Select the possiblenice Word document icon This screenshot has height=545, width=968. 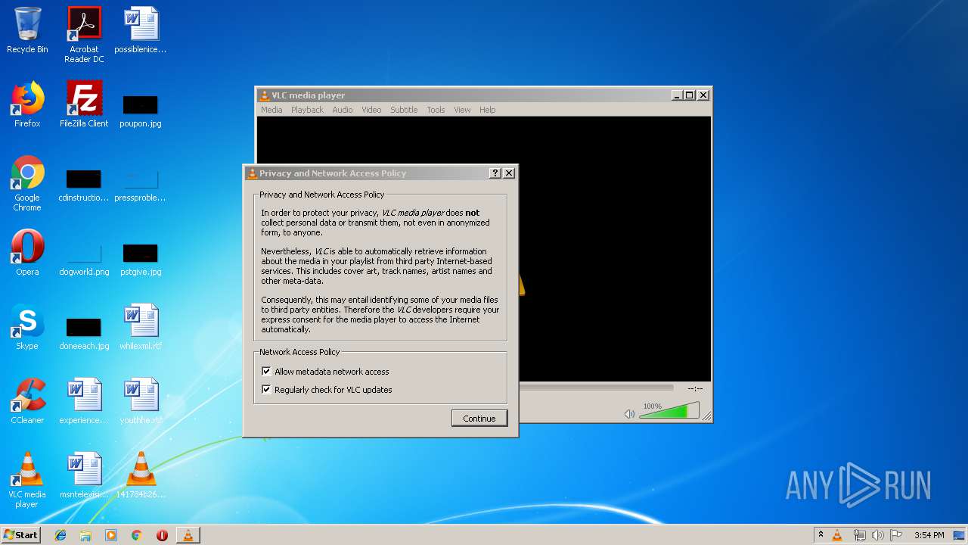(x=141, y=31)
